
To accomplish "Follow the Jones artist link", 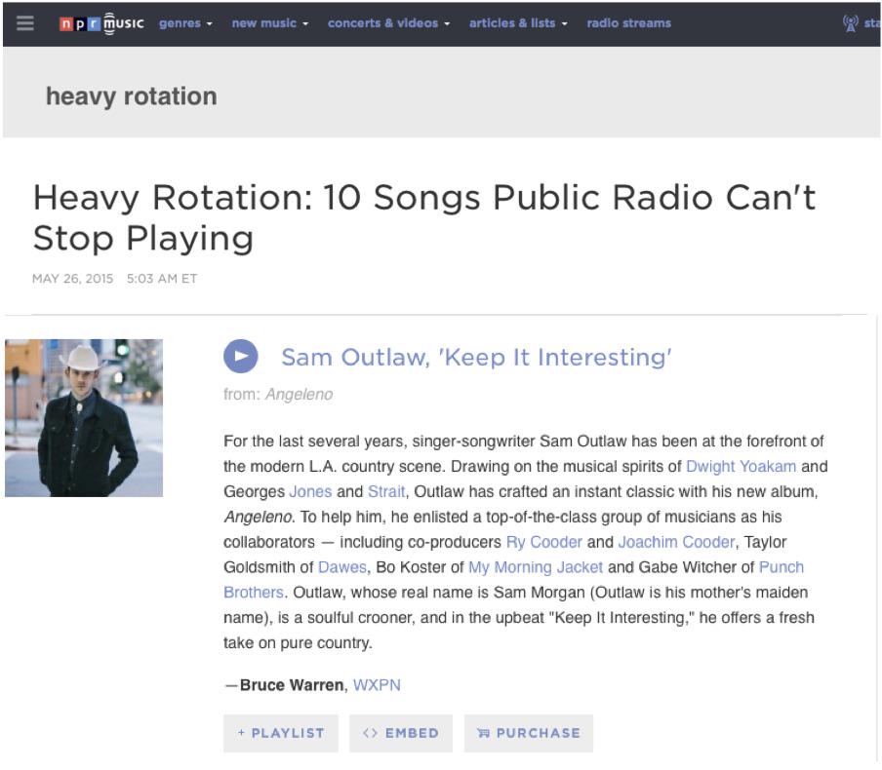I will [x=310, y=492].
